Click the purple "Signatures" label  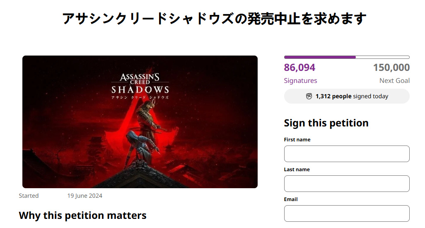click(300, 81)
